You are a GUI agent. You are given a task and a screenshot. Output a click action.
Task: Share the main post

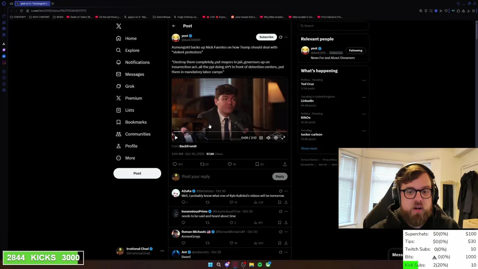point(285,164)
